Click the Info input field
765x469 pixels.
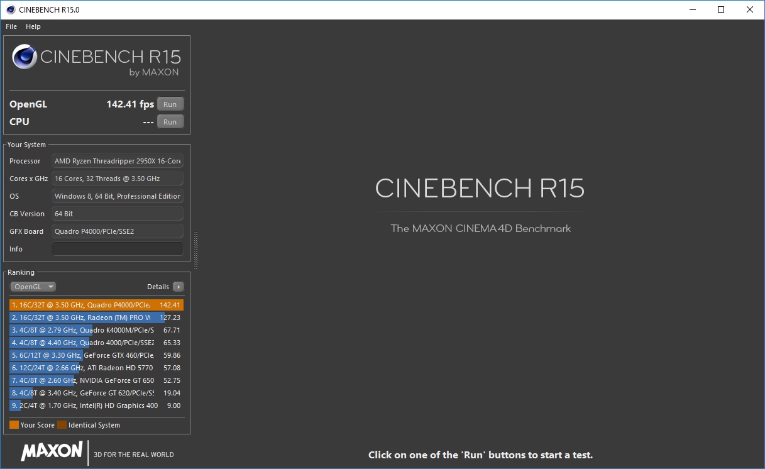[x=118, y=249]
